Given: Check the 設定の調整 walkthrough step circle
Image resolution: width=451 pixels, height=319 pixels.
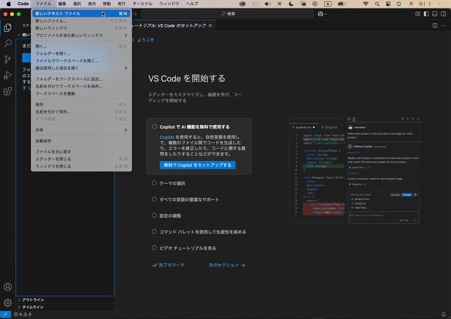Looking at the screenshot, I should click(154, 216).
